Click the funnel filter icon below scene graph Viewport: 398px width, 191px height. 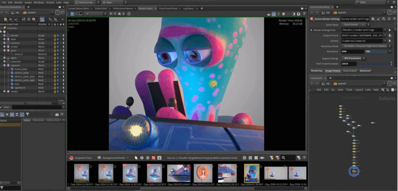click(28, 114)
